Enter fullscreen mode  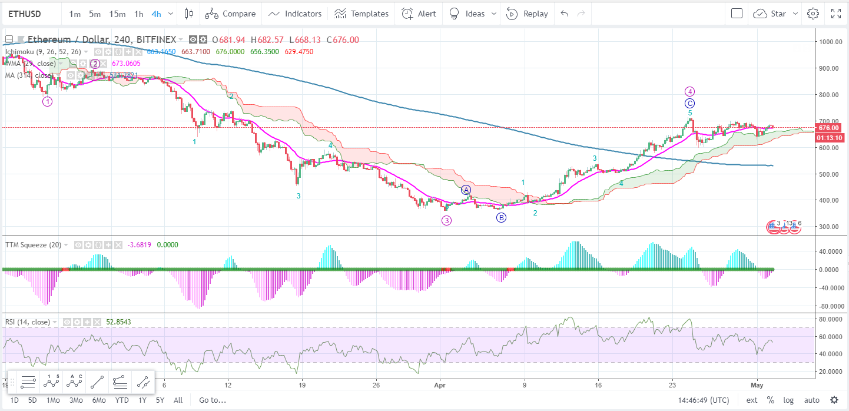coord(836,14)
